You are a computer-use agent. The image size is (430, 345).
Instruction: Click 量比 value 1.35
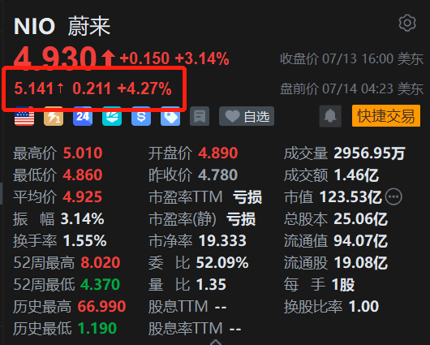pyautogui.click(x=212, y=284)
